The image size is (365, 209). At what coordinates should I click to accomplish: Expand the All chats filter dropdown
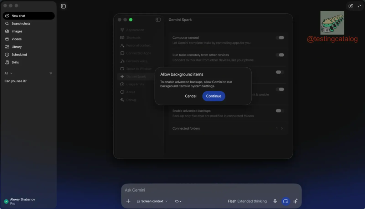[9, 73]
